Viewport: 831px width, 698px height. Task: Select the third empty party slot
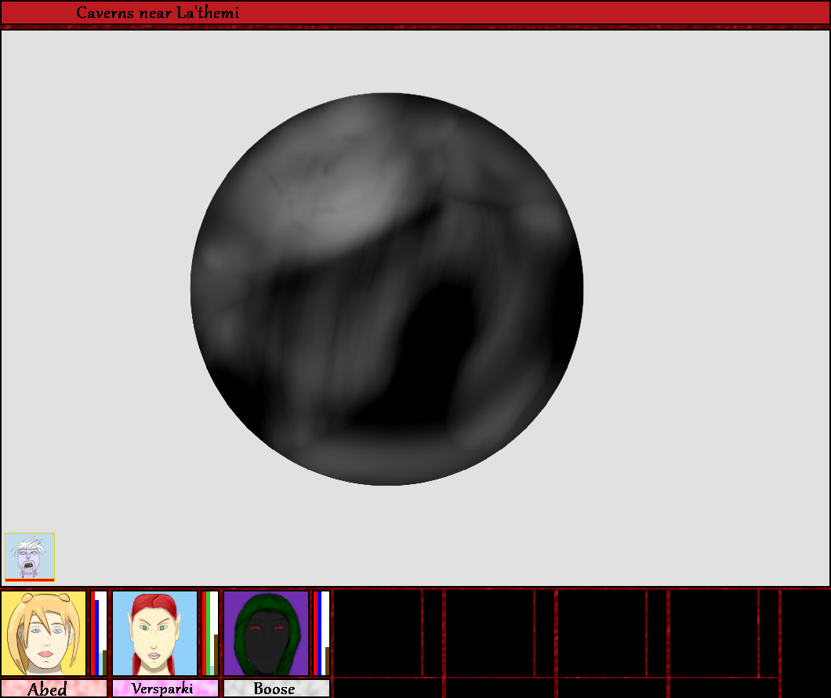(601, 633)
